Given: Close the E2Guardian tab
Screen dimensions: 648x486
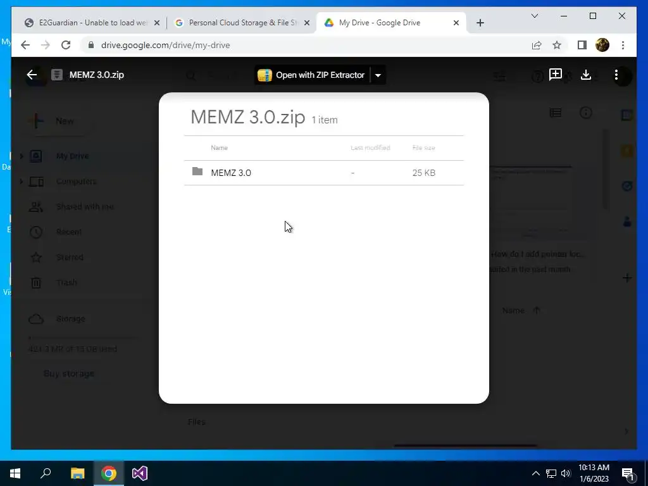Looking at the screenshot, I should pos(157,23).
